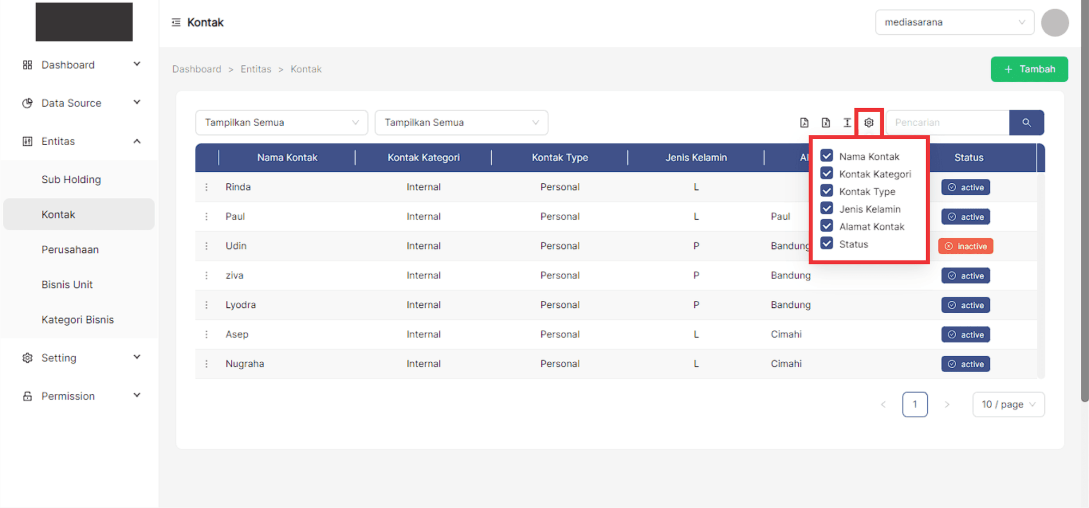Select Sub Holding menu item
Screen dimensions: 1089x508
(71, 179)
